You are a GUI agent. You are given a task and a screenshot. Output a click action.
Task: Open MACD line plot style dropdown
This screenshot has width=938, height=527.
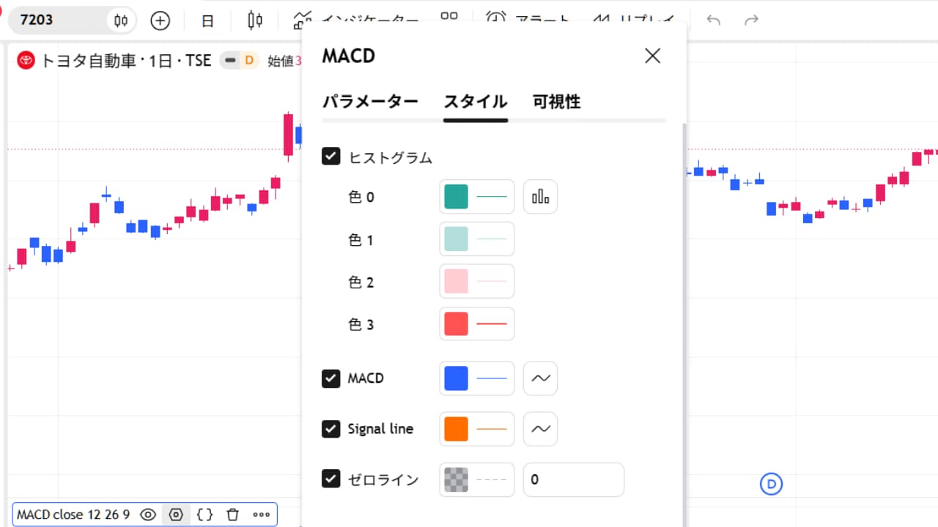pyautogui.click(x=540, y=378)
